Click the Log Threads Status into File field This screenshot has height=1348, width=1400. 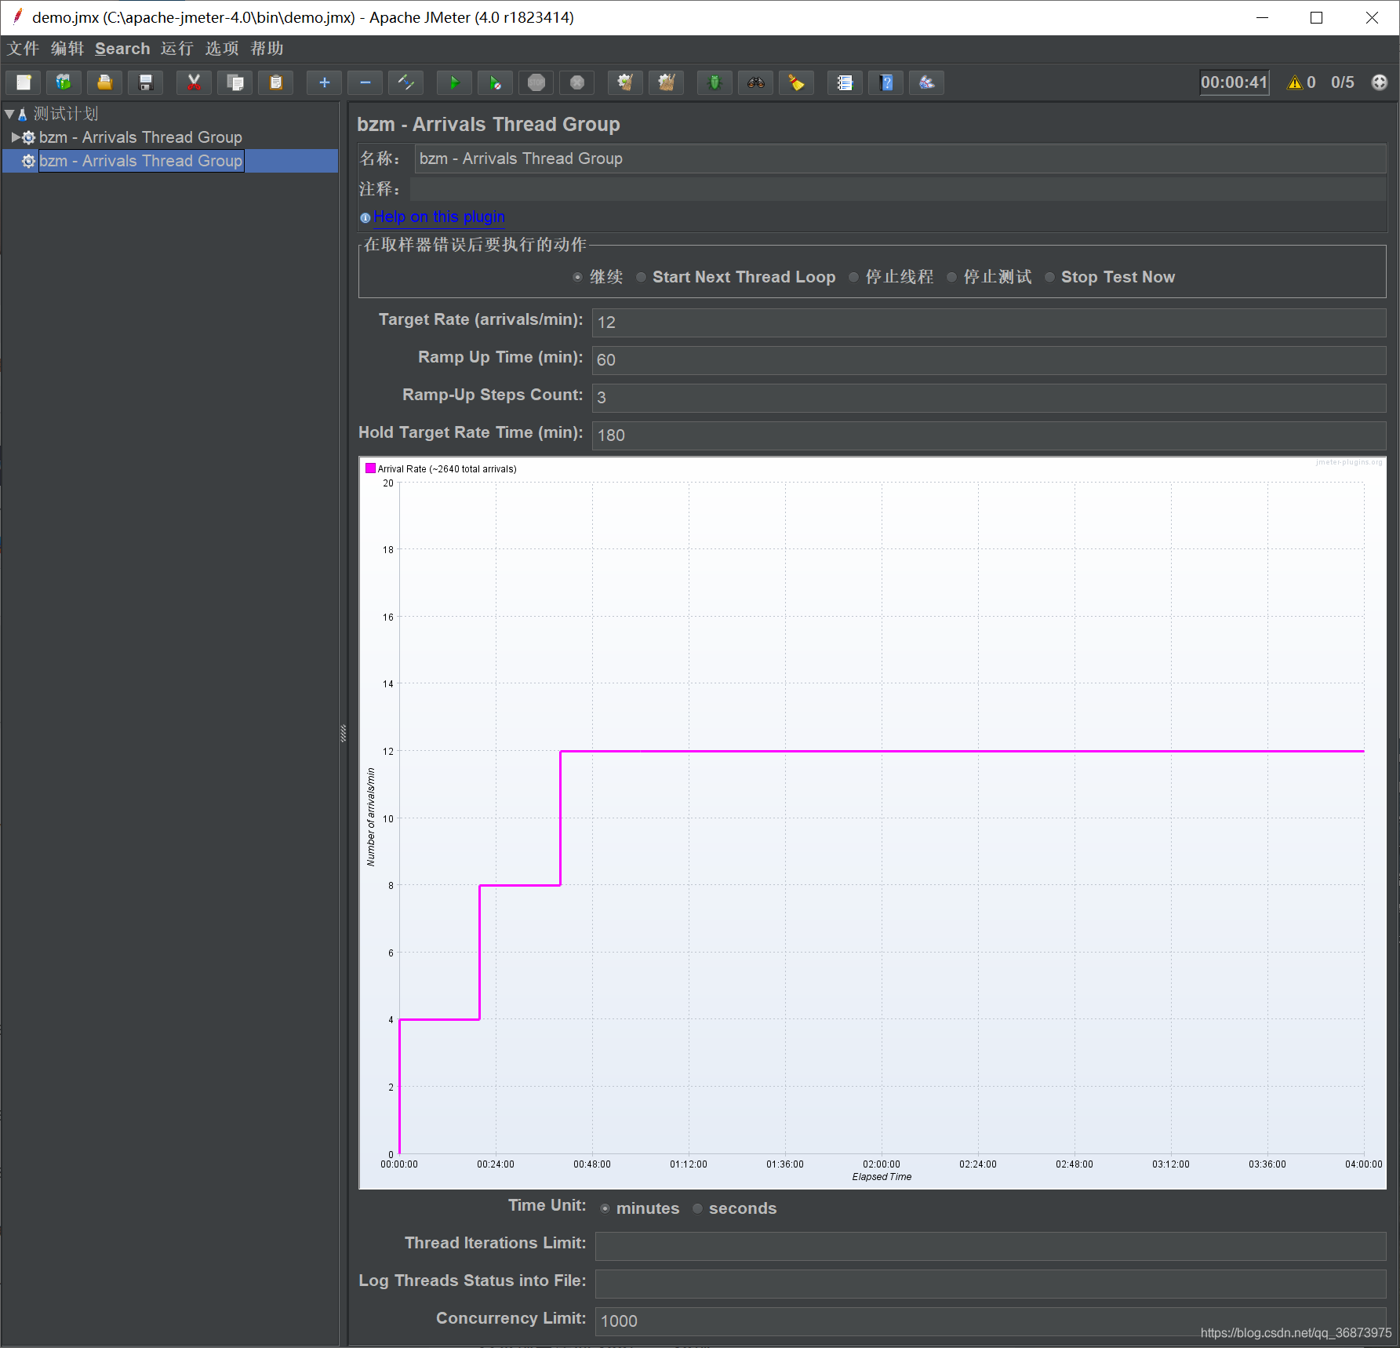click(x=991, y=1284)
